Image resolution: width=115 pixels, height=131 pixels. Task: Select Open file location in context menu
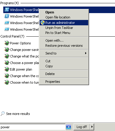coord(58,17)
